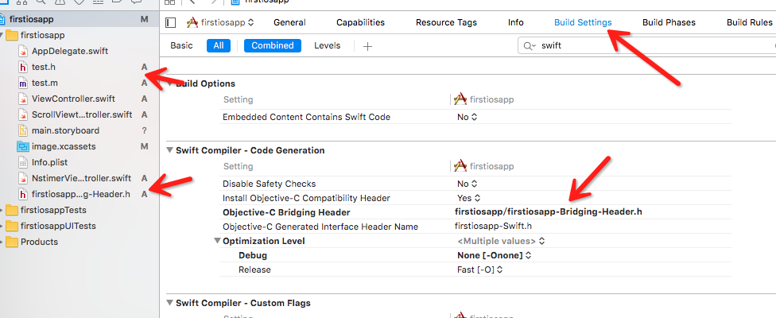The image size is (776, 318).
Task: Click the AppDelegate.swift file icon
Action: [x=23, y=51]
